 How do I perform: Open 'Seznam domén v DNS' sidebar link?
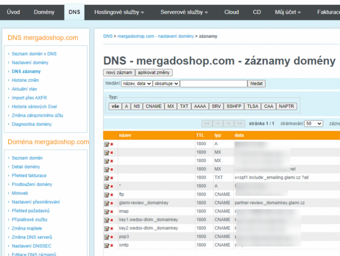[34, 54]
